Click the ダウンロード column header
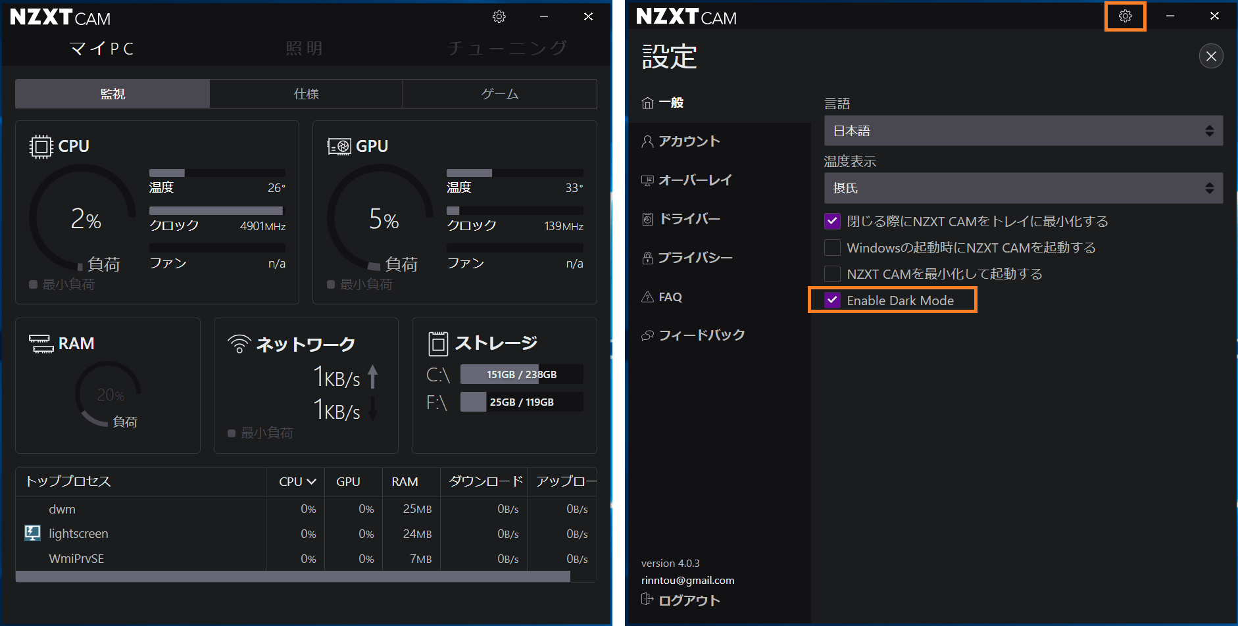The height and width of the screenshot is (626, 1238). click(x=485, y=482)
